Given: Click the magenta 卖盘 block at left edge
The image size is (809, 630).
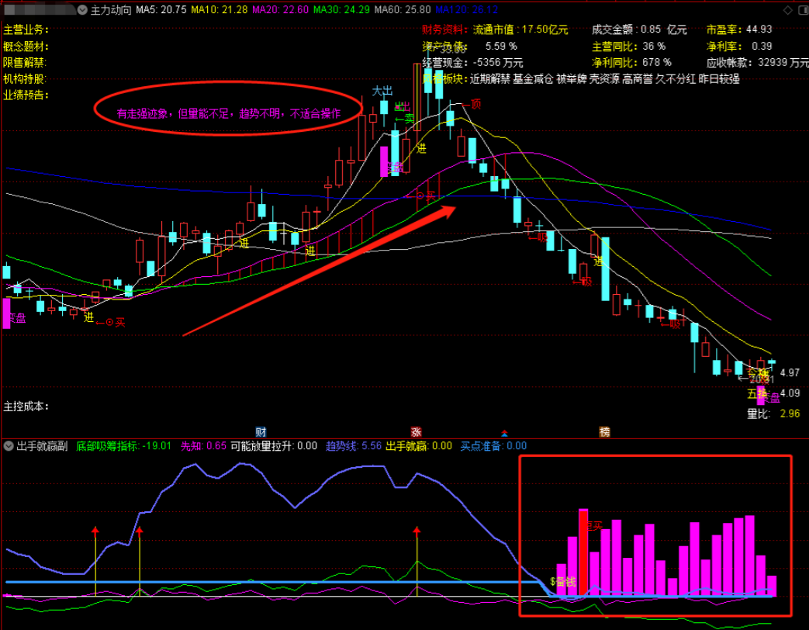Looking at the screenshot, I should coord(7,313).
